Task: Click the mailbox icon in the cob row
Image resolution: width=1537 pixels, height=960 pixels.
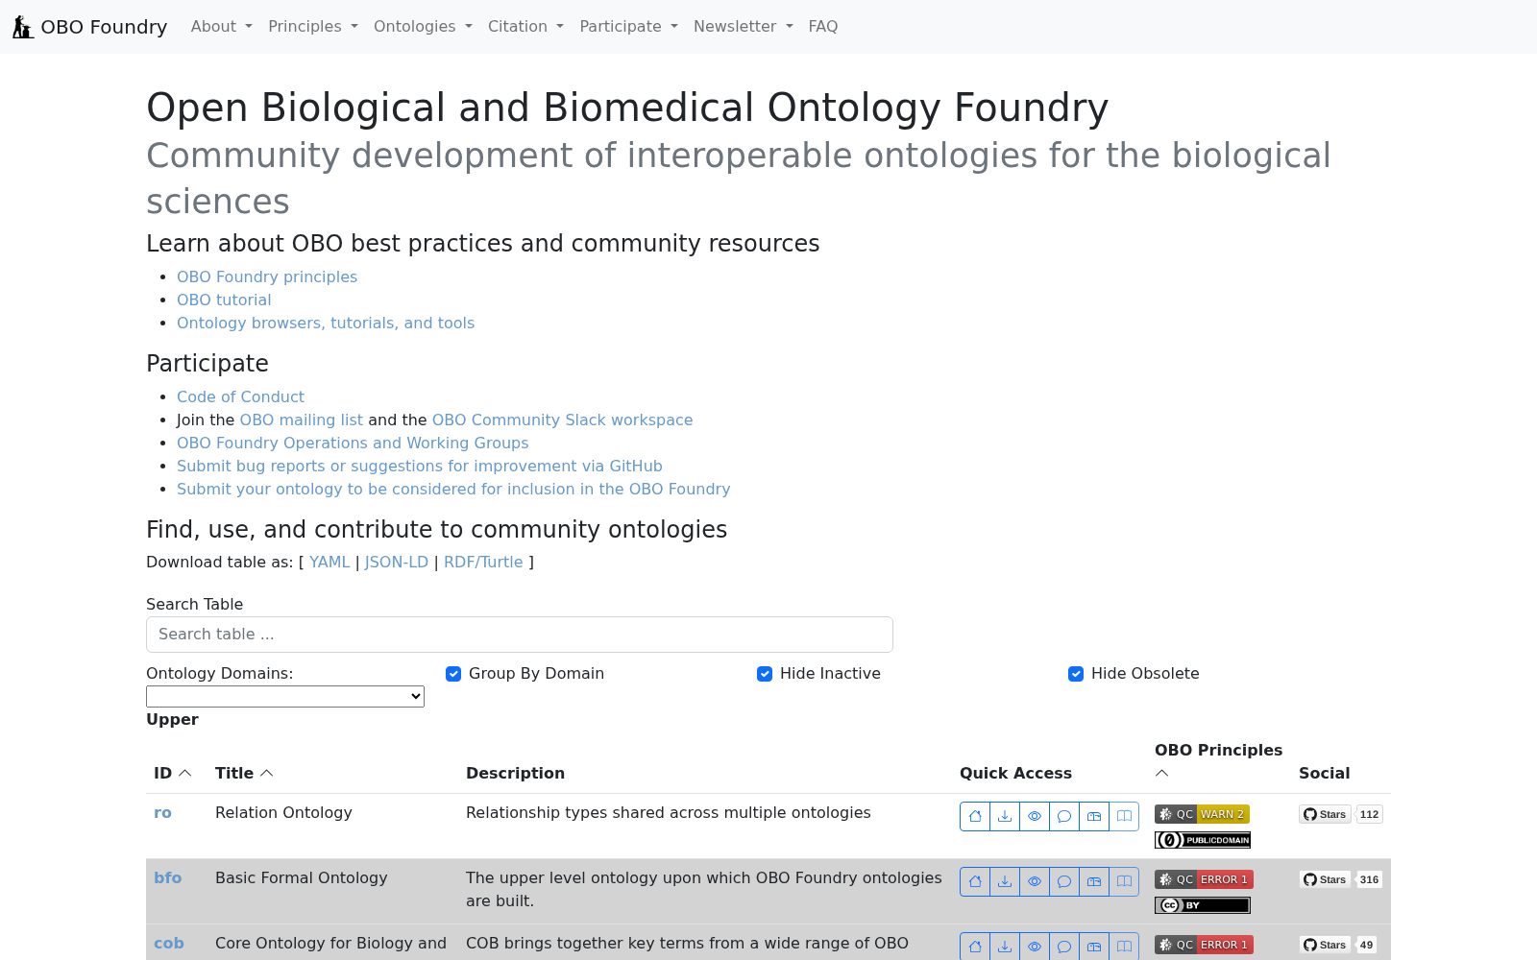Action: point(1094,947)
